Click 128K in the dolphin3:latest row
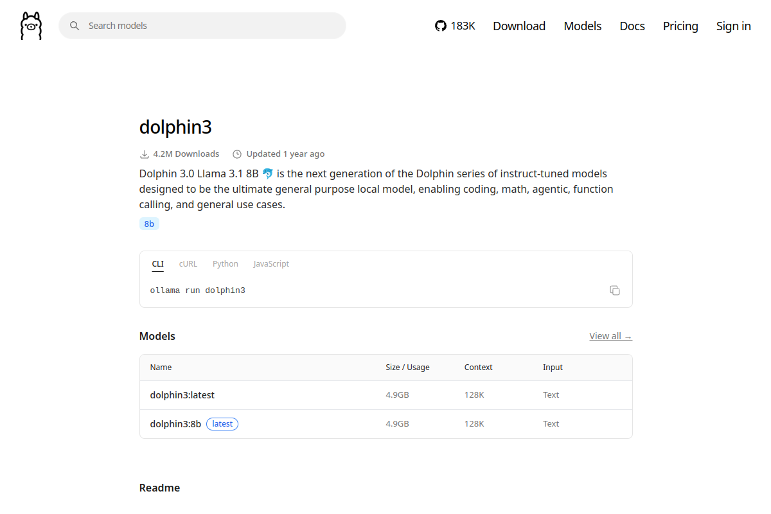The height and width of the screenshot is (514, 771). point(474,395)
